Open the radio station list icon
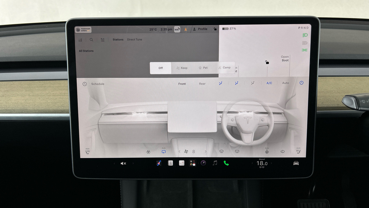 click(x=103, y=40)
